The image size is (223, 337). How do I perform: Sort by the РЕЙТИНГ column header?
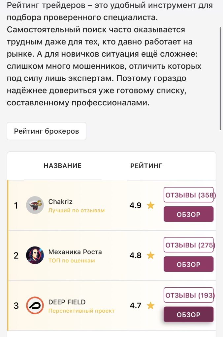[x=146, y=166]
